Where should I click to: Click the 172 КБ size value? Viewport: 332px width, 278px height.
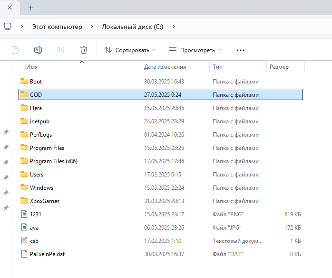coord(293,228)
